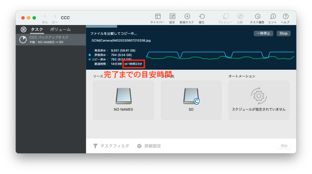Click the disabled 開始 start button
Image resolution: width=312 pixels, height=174 pixels.
pyautogui.click(x=284, y=146)
